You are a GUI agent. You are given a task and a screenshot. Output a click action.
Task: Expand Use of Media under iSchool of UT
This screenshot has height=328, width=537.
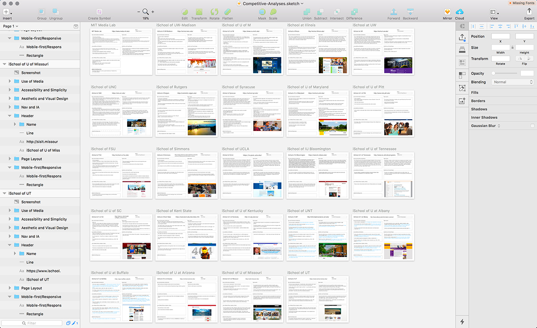(x=10, y=210)
